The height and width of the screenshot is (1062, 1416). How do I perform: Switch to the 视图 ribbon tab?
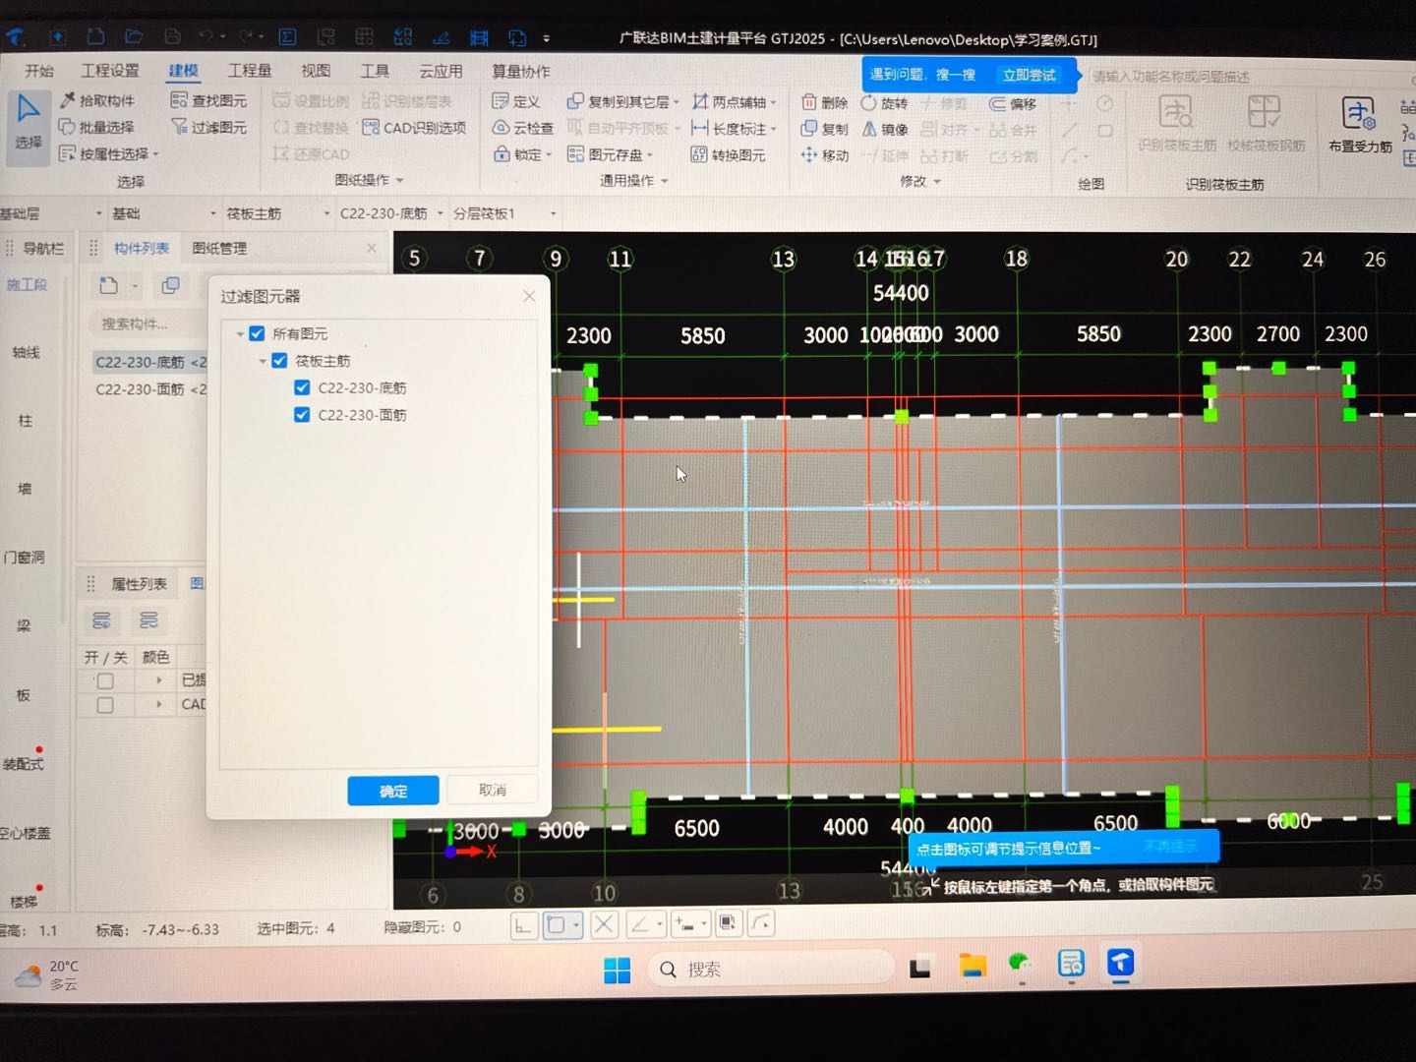coord(316,71)
